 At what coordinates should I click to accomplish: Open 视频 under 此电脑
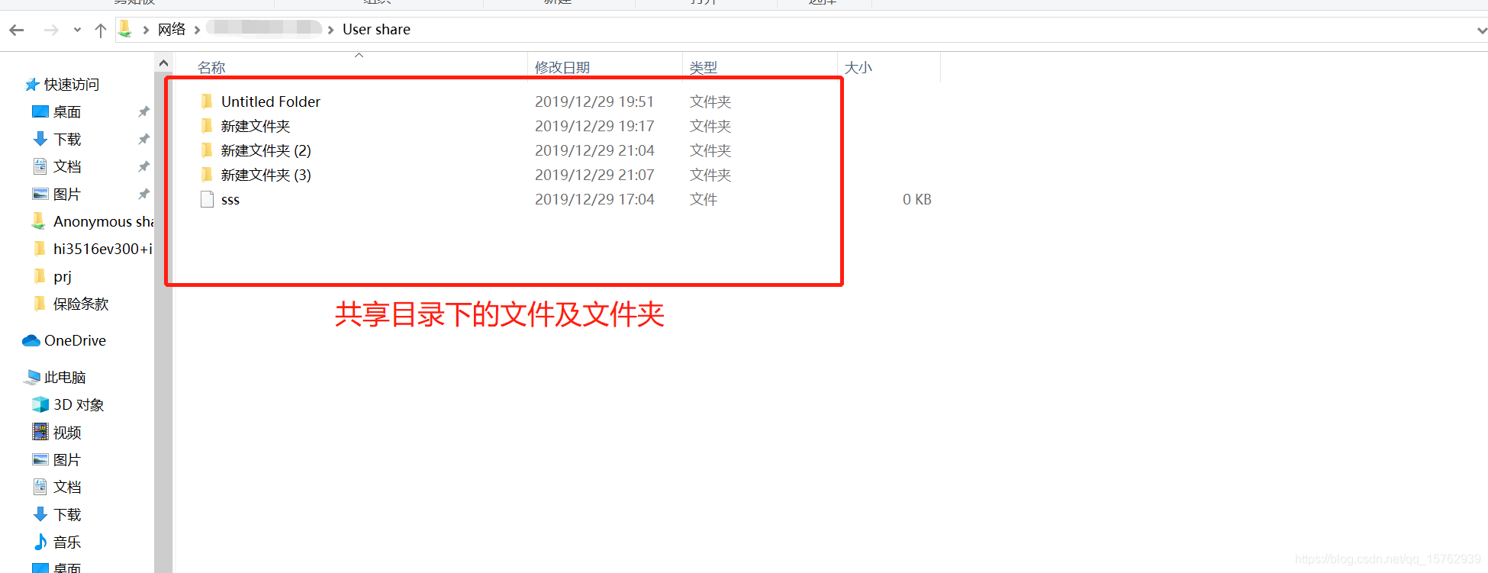(67, 432)
